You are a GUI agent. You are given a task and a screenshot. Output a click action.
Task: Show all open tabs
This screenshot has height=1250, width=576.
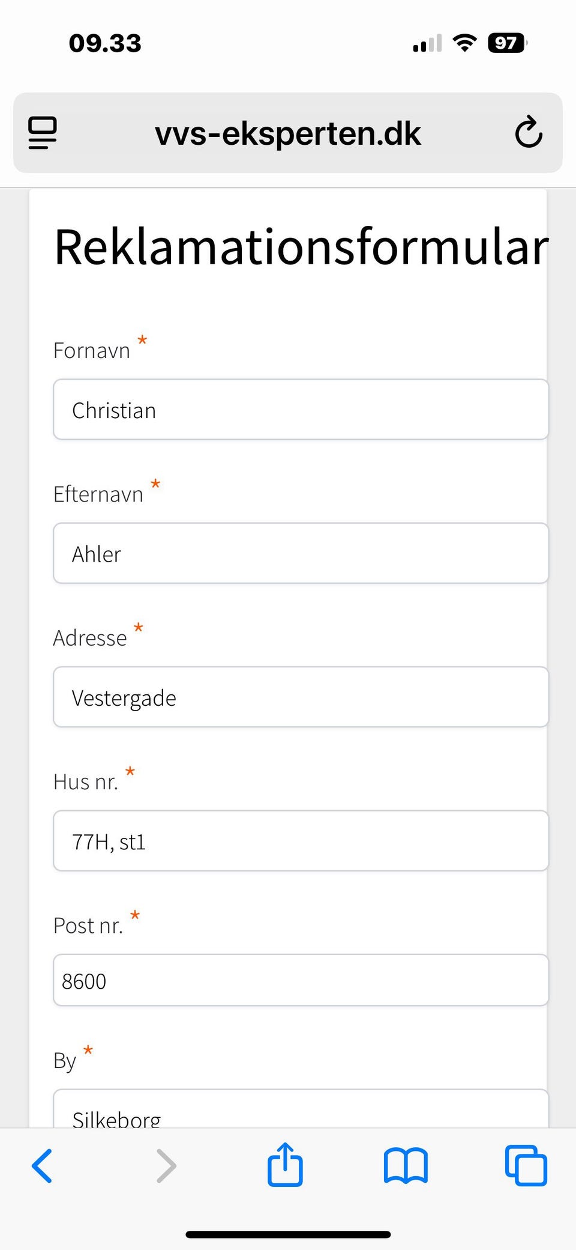[x=526, y=1166]
